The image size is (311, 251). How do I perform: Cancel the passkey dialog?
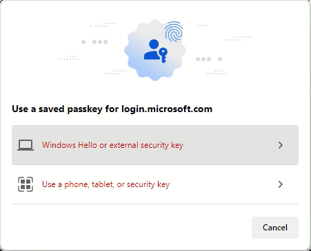[x=275, y=228]
